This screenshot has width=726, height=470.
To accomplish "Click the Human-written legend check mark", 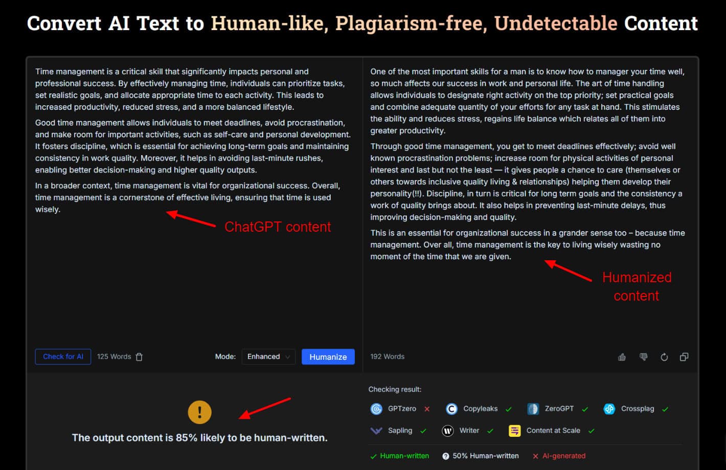I will [373, 456].
